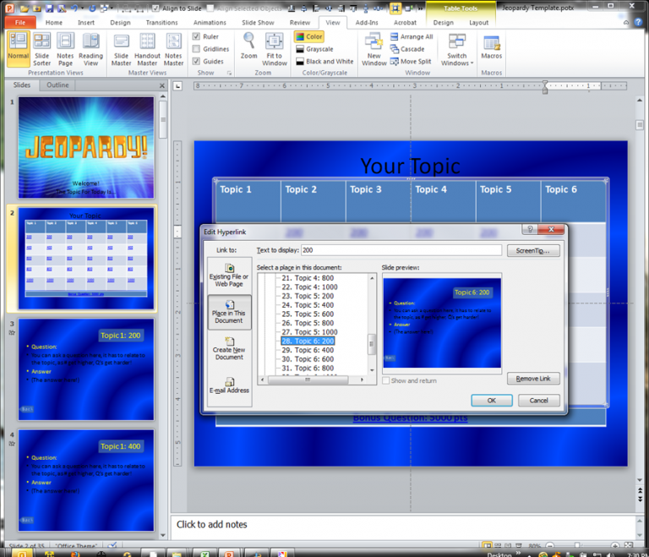Switch to Notes Page view
649x557 pixels.
pyautogui.click(x=65, y=49)
